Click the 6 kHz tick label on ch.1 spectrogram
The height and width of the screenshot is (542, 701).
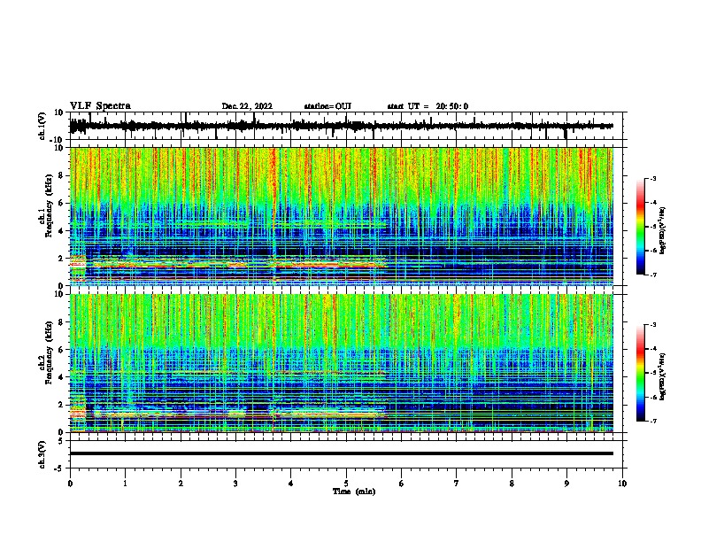click(x=62, y=203)
